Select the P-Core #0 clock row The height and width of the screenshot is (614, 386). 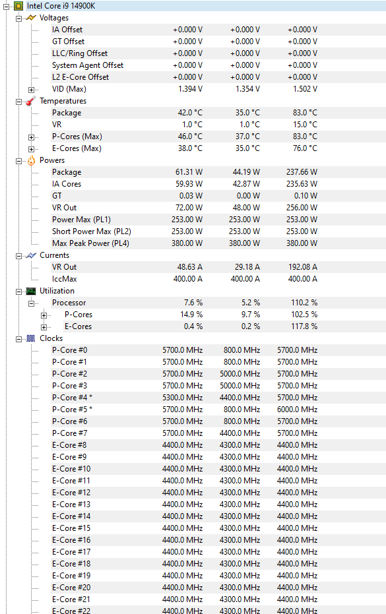pyautogui.click(x=218, y=350)
